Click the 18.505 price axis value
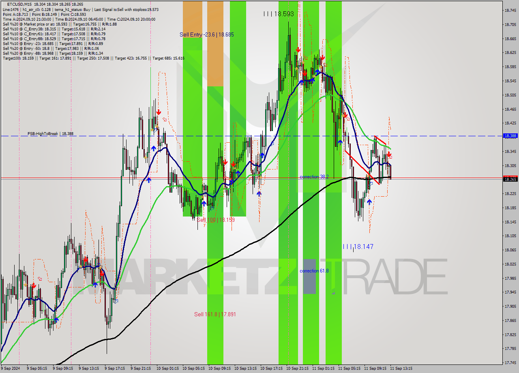The width and height of the screenshot is (519, 373). (510, 95)
